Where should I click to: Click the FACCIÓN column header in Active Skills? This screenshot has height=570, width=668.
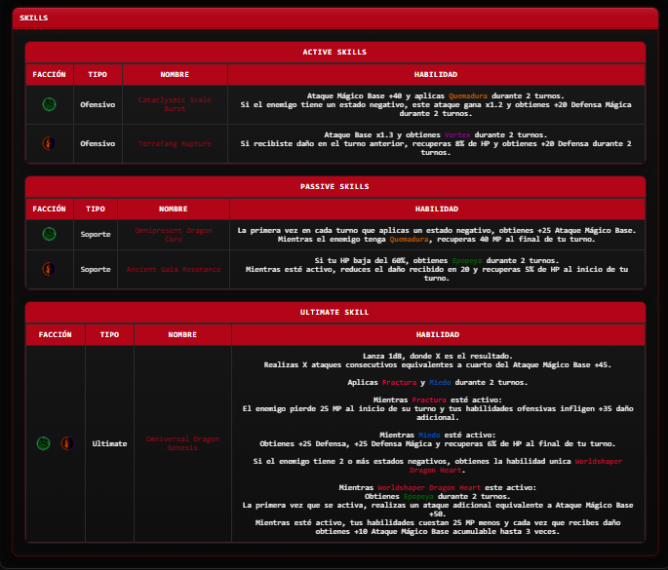point(50,74)
